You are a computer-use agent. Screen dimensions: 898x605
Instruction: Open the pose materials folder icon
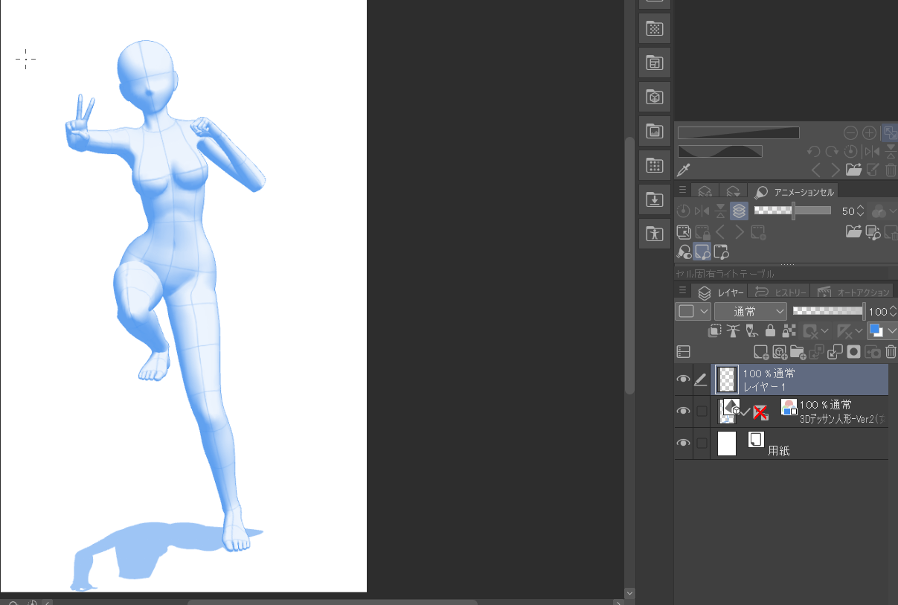[655, 234]
